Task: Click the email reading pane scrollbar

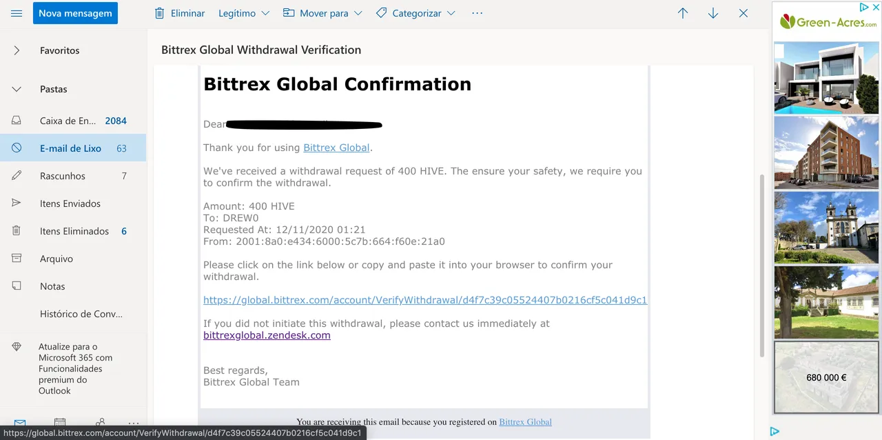Action: (761, 266)
